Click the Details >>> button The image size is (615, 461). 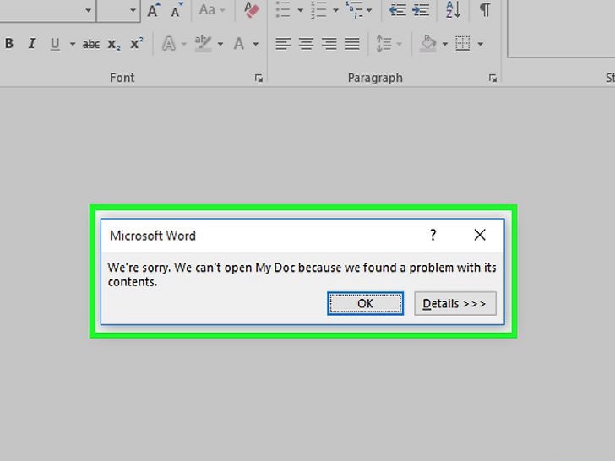tap(454, 303)
